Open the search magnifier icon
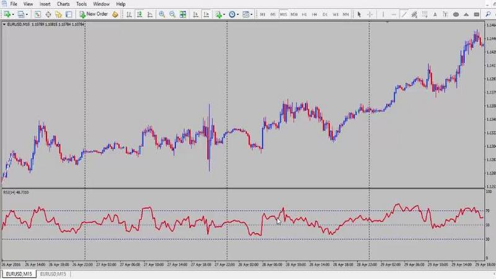The image size is (496, 279). pyautogui.click(x=489, y=14)
